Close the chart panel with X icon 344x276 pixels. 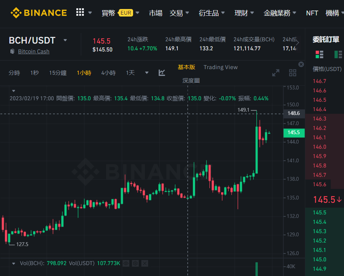[301, 64]
